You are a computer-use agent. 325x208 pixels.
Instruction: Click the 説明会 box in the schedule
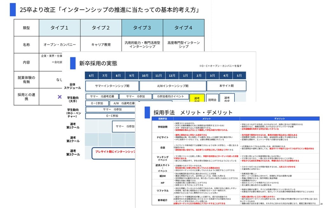pos(212,99)
